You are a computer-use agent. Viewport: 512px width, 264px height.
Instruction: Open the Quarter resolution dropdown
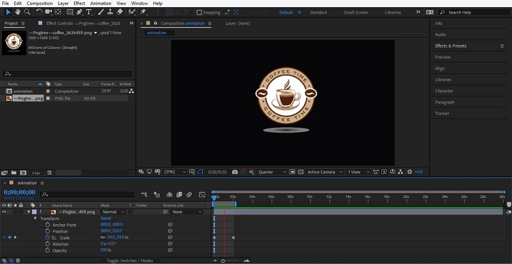click(x=271, y=172)
